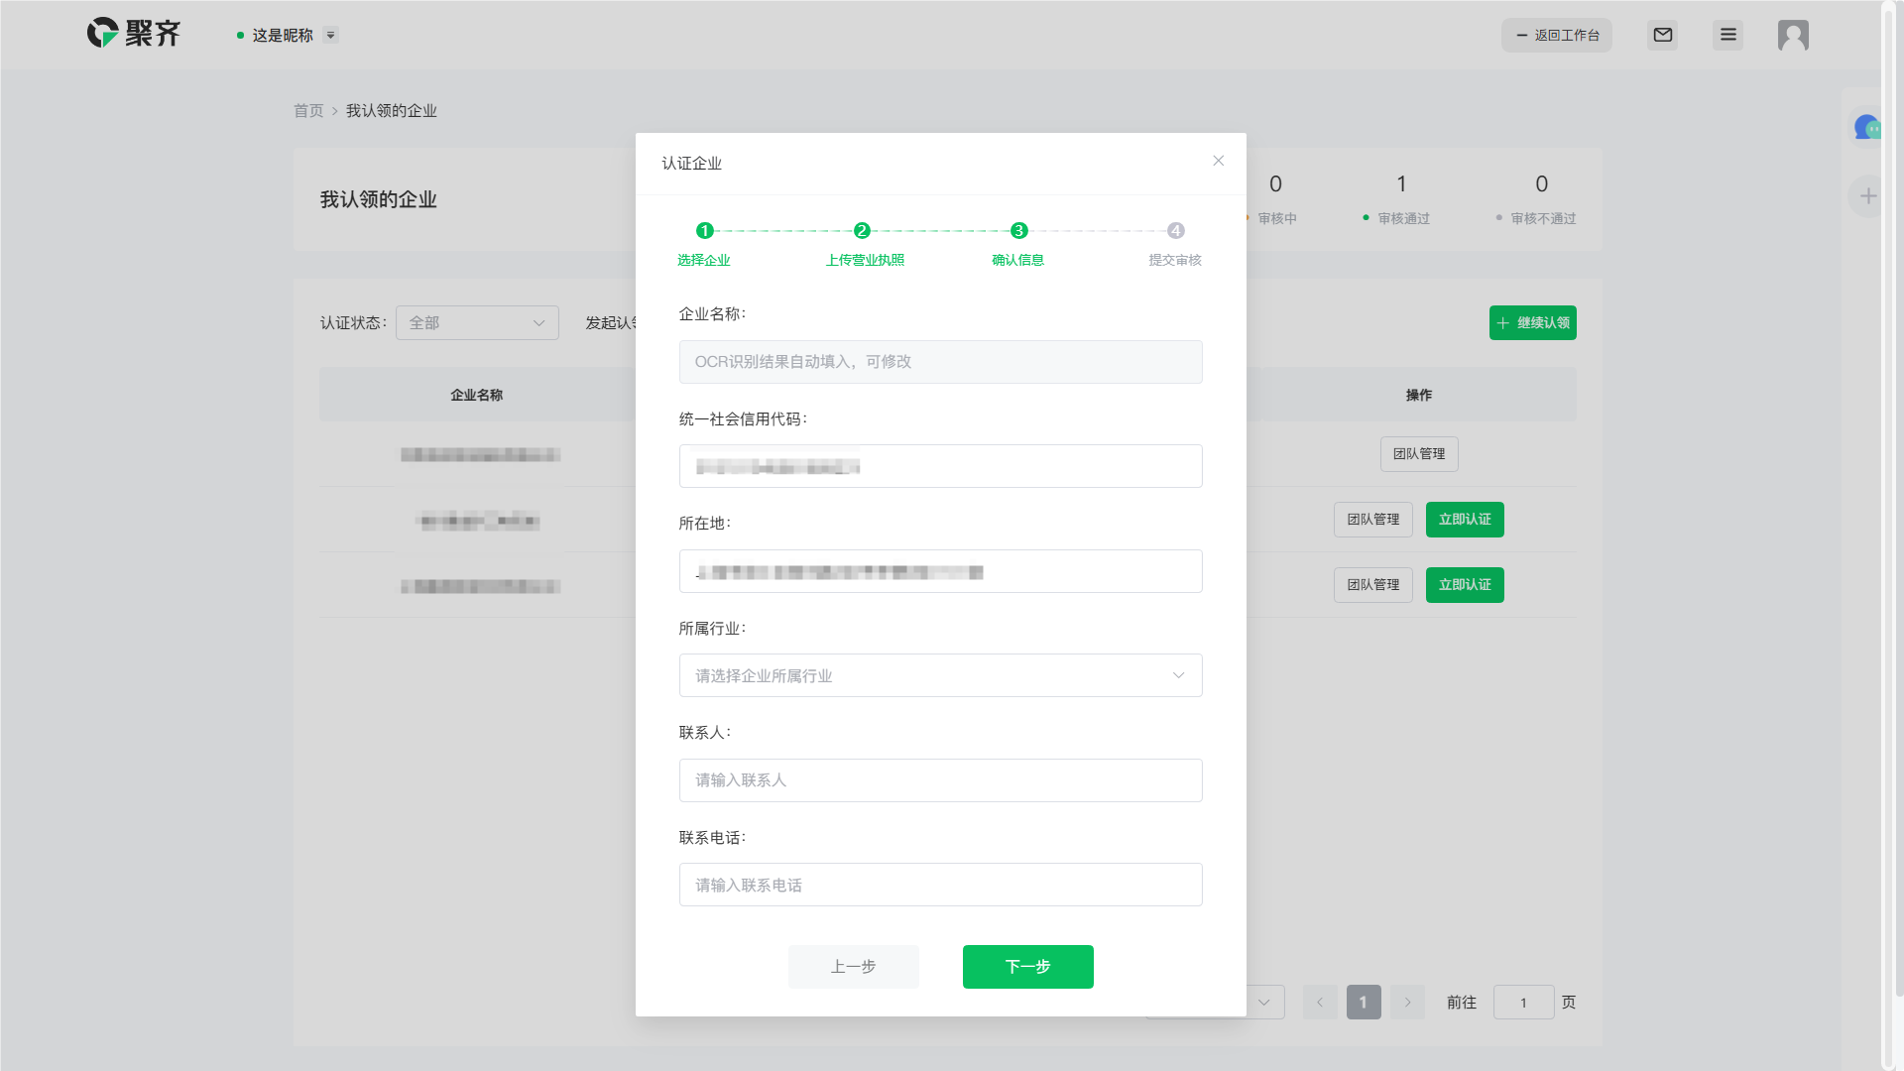Focus the 所在地 input field

pos(941,571)
